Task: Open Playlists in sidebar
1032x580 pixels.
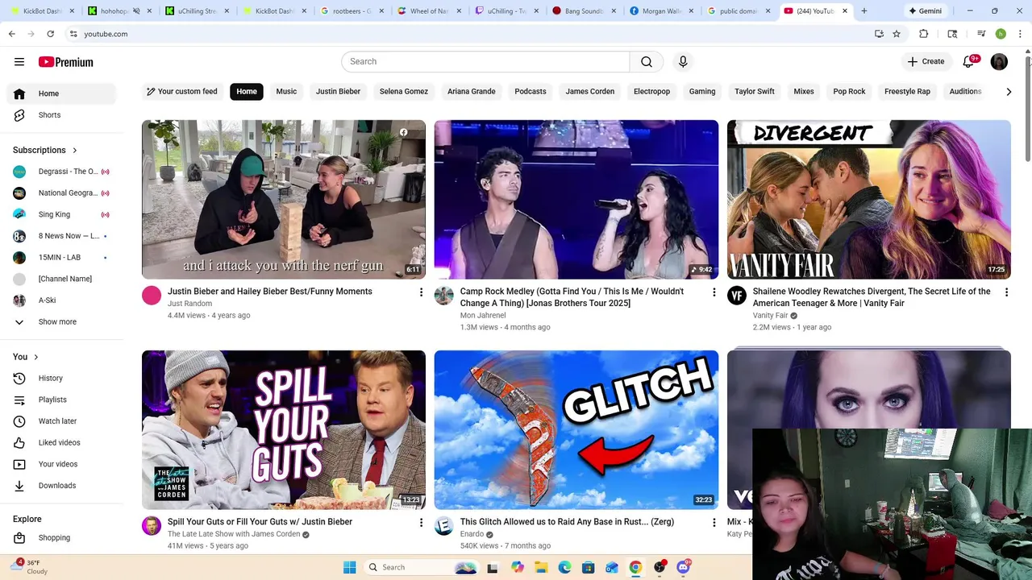Action: click(63, 400)
